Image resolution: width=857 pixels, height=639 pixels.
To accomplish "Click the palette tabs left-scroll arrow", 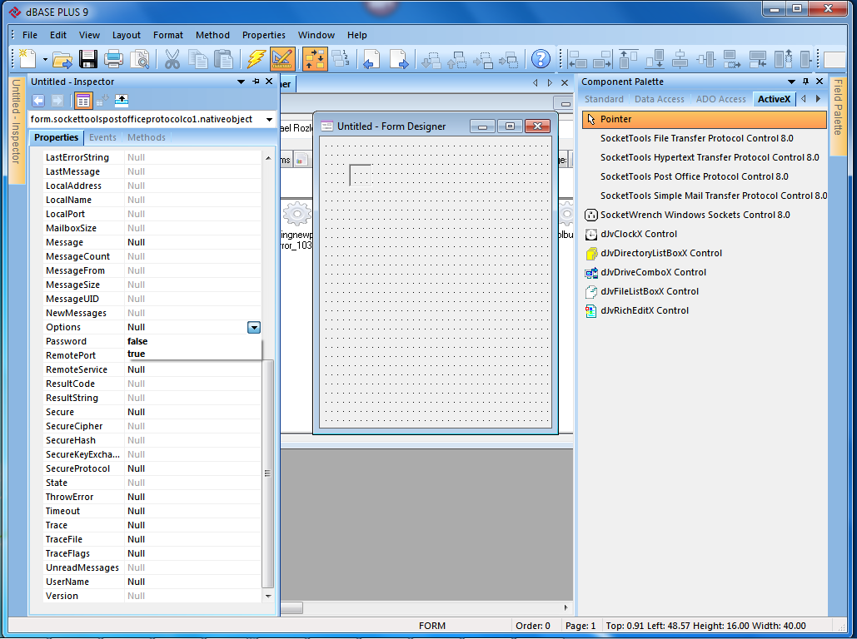I will point(804,99).
